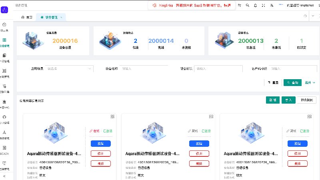The width and height of the screenshot is (320, 180).
Task: Open the application scenario select box
Action: [x=69, y=68]
